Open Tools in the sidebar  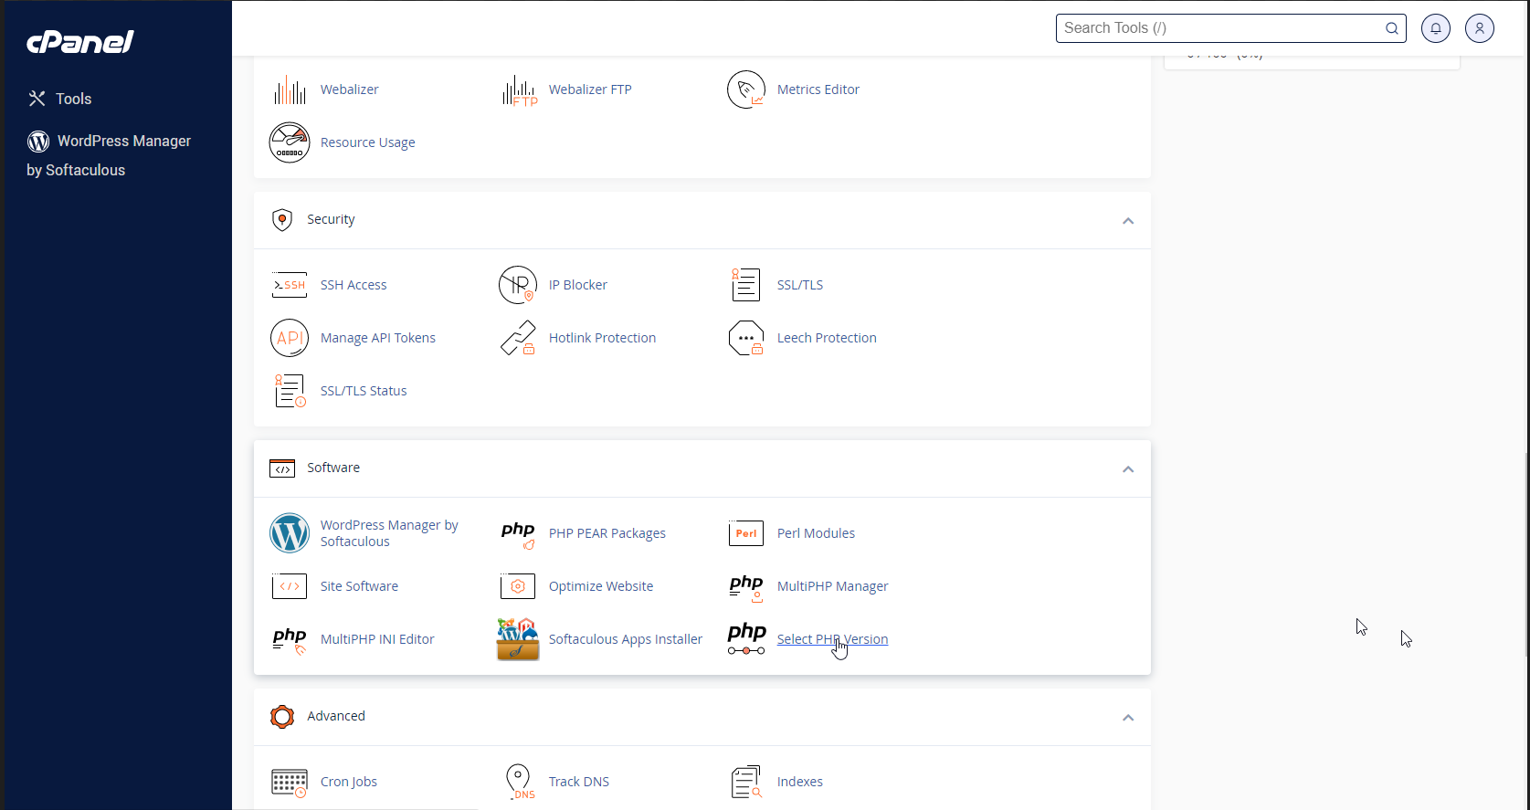click(60, 99)
